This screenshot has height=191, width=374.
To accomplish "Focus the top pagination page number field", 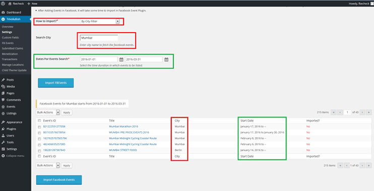I will 347,112.
